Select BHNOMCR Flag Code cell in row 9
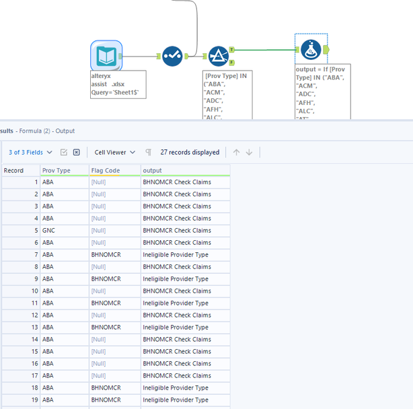The image size is (413, 409). [115, 279]
